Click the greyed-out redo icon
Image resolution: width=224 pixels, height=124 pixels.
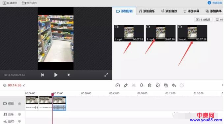click(x=182, y=85)
